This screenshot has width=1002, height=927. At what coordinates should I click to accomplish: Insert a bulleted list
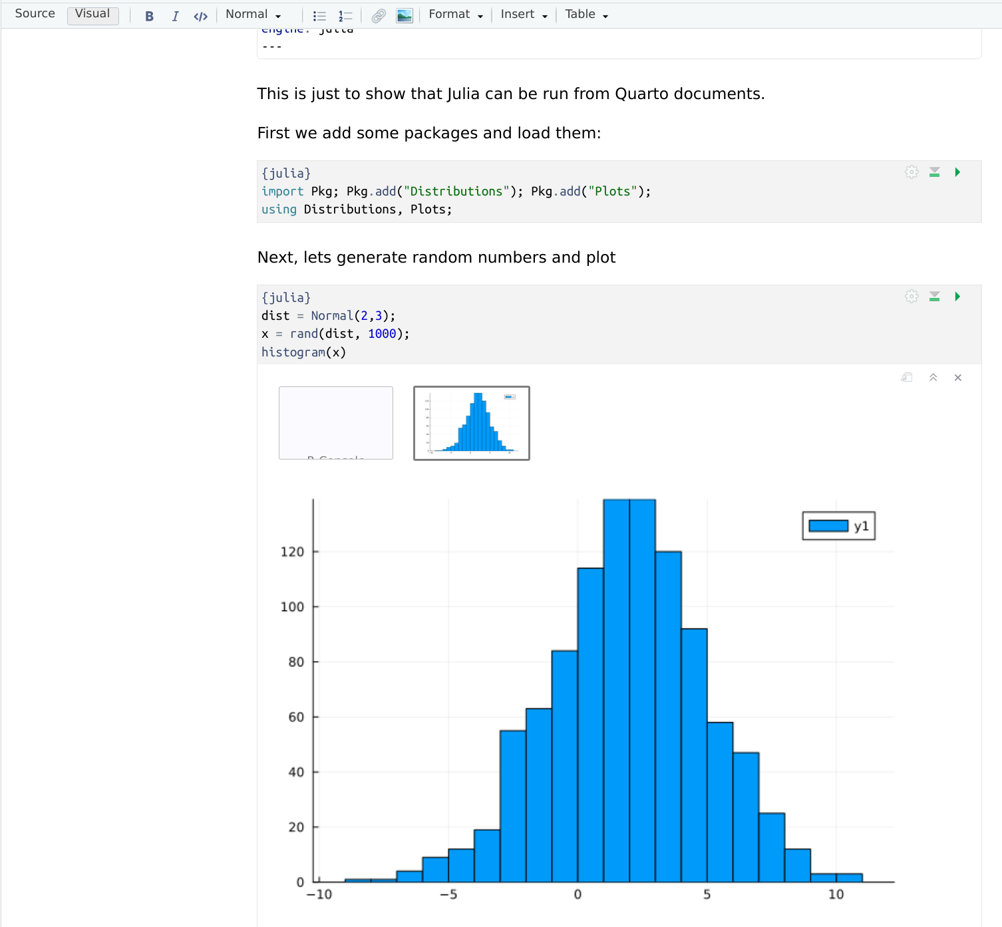319,16
